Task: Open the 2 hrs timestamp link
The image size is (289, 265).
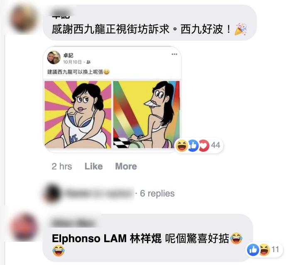Action: click(x=62, y=166)
